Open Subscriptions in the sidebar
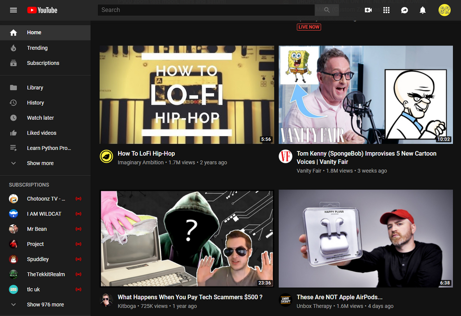The height and width of the screenshot is (316, 461). tap(45, 63)
